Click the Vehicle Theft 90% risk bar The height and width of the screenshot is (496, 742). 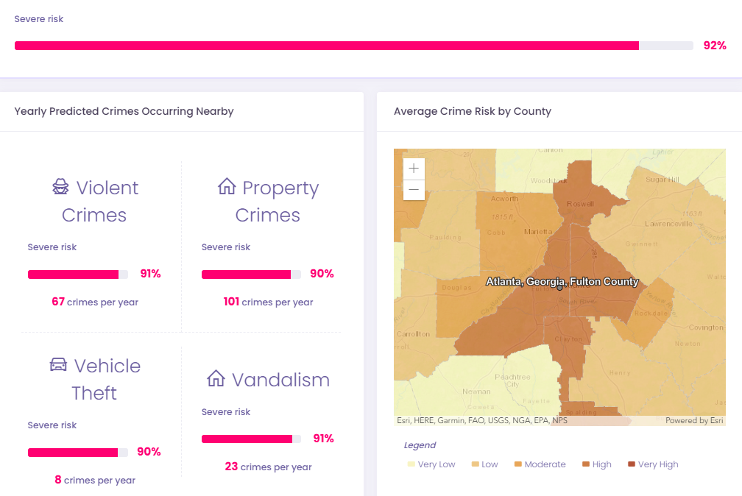point(77,453)
